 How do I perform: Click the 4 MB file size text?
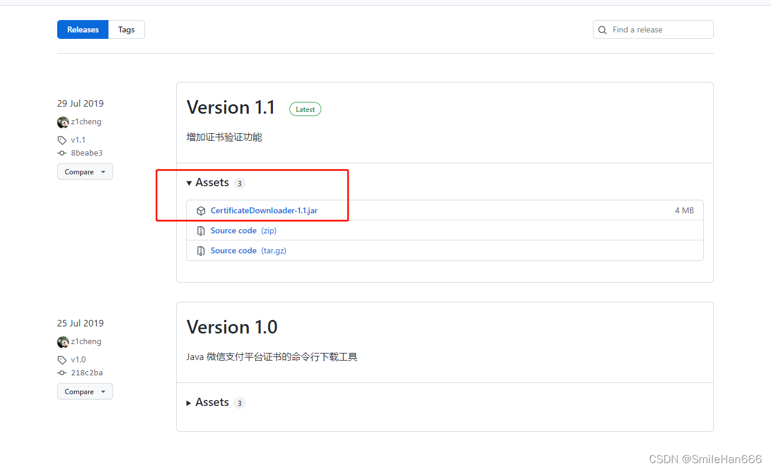[x=684, y=210]
